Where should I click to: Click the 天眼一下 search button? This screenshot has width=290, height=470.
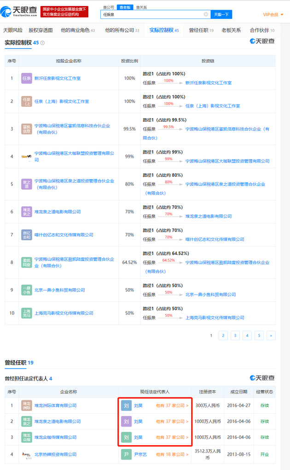pos(221,14)
